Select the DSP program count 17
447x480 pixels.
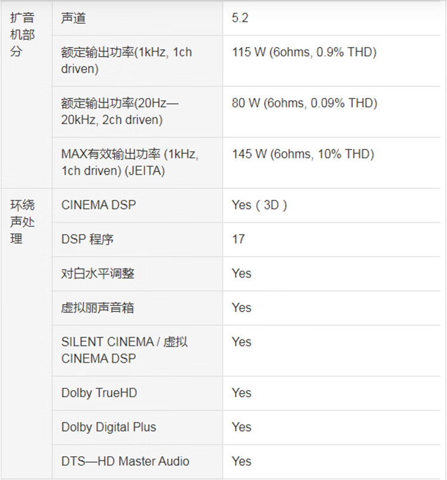(x=238, y=239)
